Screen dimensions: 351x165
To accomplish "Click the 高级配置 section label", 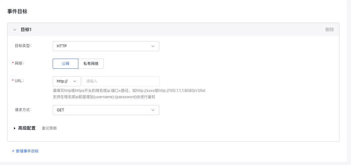I will (x=27, y=128).
